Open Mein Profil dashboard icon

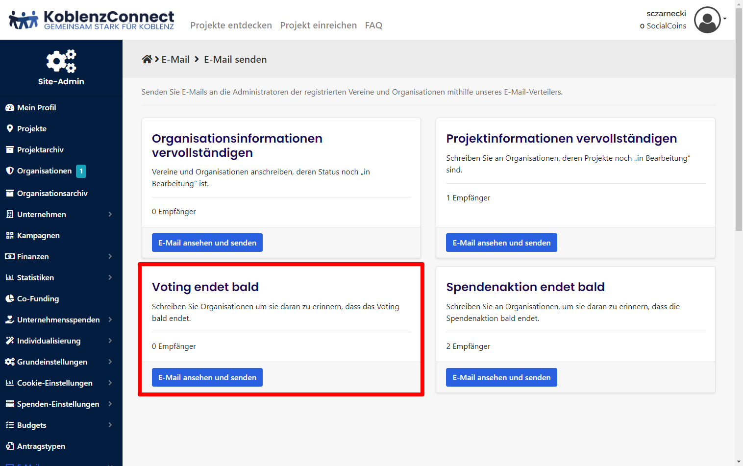pyautogui.click(x=10, y=107)
